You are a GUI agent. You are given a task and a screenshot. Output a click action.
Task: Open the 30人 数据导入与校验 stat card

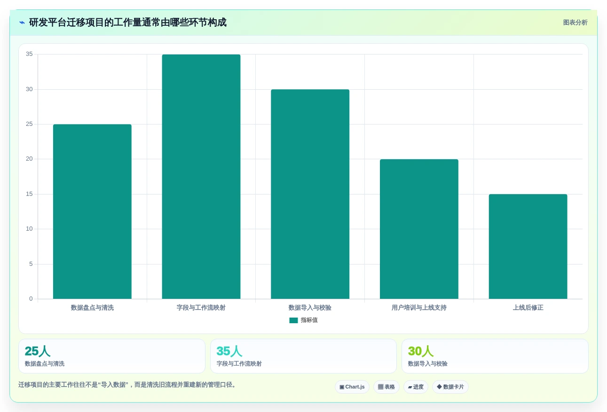[495, 356]
